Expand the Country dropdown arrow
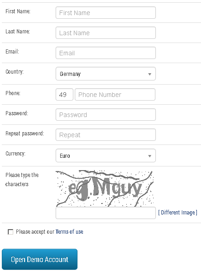The width and height of the screenshot is (201, 273). (x=149, y=74)
